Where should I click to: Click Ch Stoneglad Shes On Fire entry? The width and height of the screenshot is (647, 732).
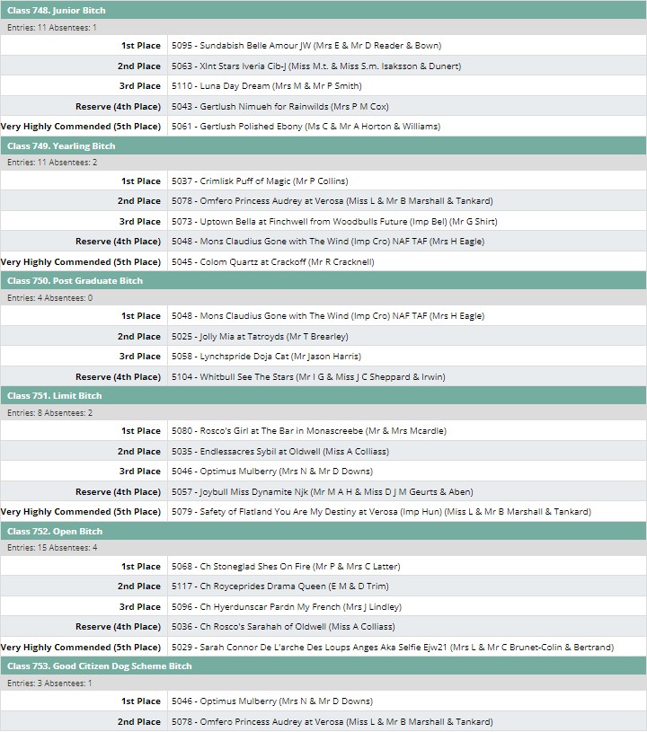click(286, 566)
